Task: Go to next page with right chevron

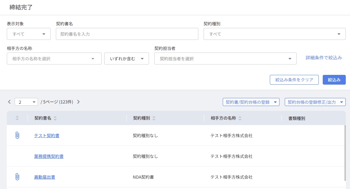Action: tap(78, 102)
